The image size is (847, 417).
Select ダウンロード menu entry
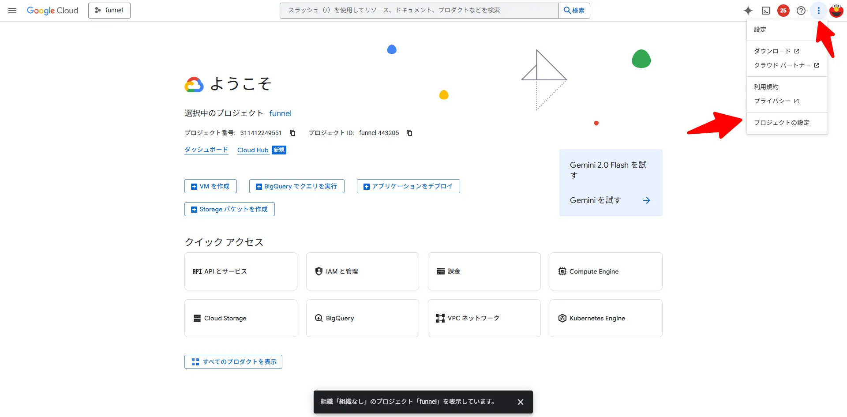[x=787, y=51]
